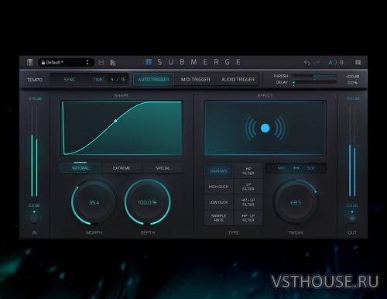Select the HP + LP FILTER type
Image resolution: width=387 pixels, height=299 pixels.
(x=248, y=202)
